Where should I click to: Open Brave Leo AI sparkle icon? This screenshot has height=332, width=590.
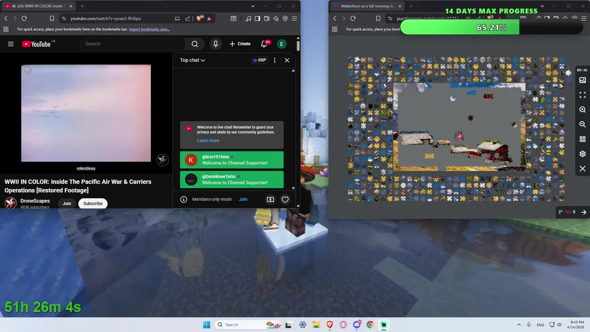276,18
